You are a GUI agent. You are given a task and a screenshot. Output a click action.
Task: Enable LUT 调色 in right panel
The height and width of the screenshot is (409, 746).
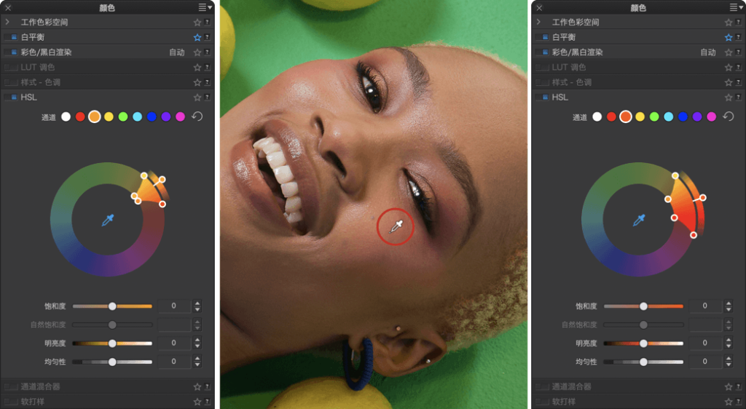(x=542, y=68)
